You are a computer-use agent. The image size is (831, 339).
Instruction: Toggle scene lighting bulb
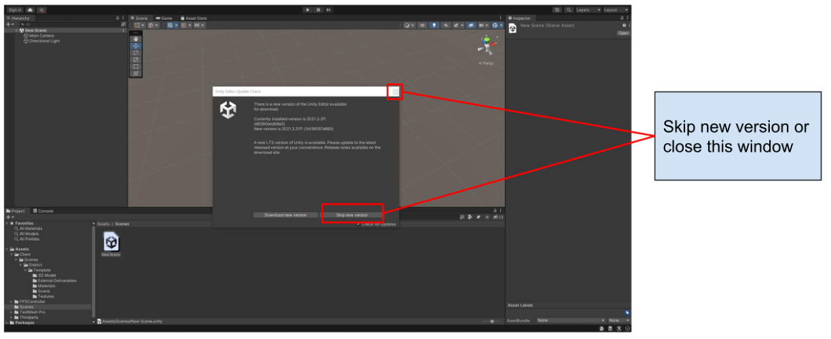pos(435,25)
